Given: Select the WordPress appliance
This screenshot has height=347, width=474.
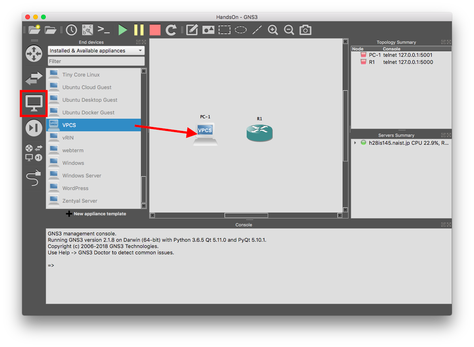Looking at the screenshot, I should 94,188.
